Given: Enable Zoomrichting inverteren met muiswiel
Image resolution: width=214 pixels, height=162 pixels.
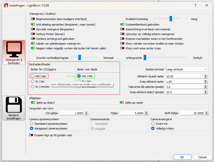Looking at the screenshot, I should coord(122,29).
